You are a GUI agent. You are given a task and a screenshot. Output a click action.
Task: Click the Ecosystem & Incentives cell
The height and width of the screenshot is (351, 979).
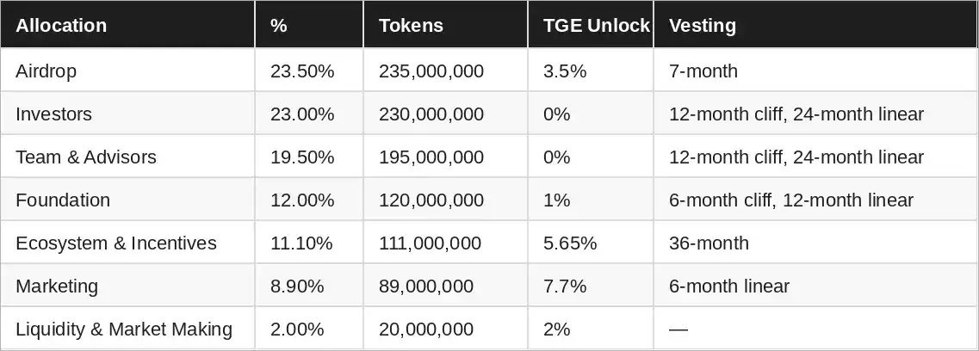click(116, 243)
